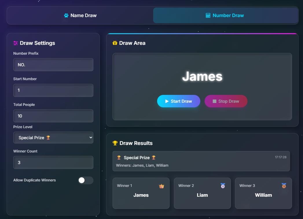
Task: Focus the Number Prefix input field
Action: point(53,65)
